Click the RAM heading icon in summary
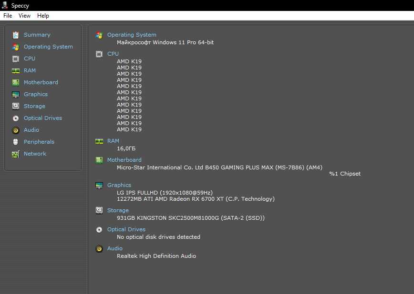Image resolution: width=414 pixels, height=294 pixels. pyautogui.click(x=99, y=141)
